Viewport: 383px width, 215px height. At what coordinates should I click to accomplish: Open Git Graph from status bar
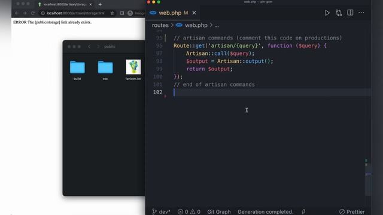tap(219, 211)
